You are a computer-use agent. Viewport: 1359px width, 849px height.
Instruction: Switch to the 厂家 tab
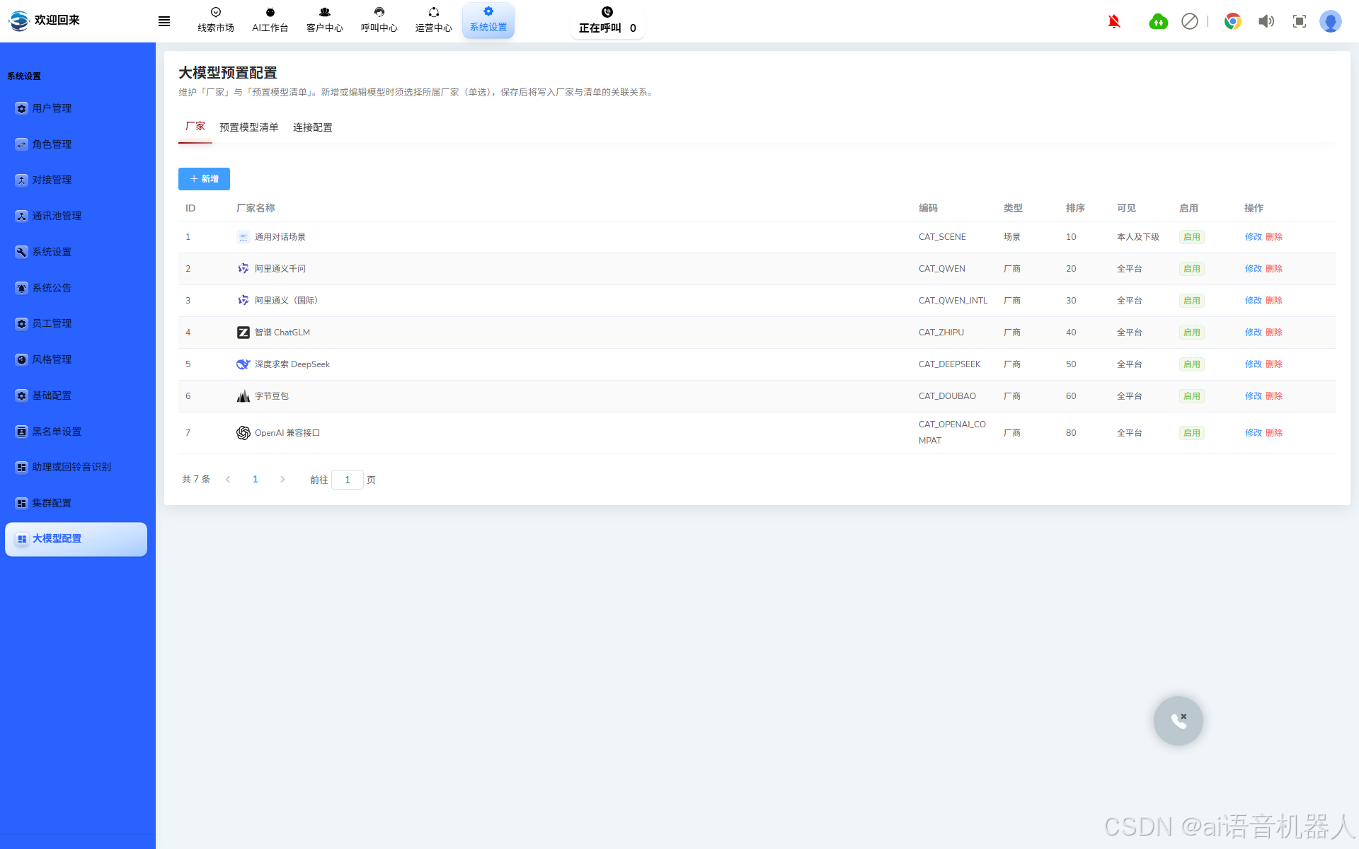point(195,127)
